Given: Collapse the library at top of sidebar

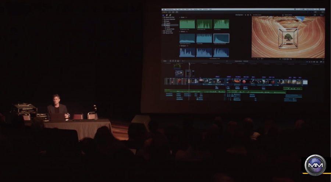Looking at the screenshot, I should click(163, 17).
